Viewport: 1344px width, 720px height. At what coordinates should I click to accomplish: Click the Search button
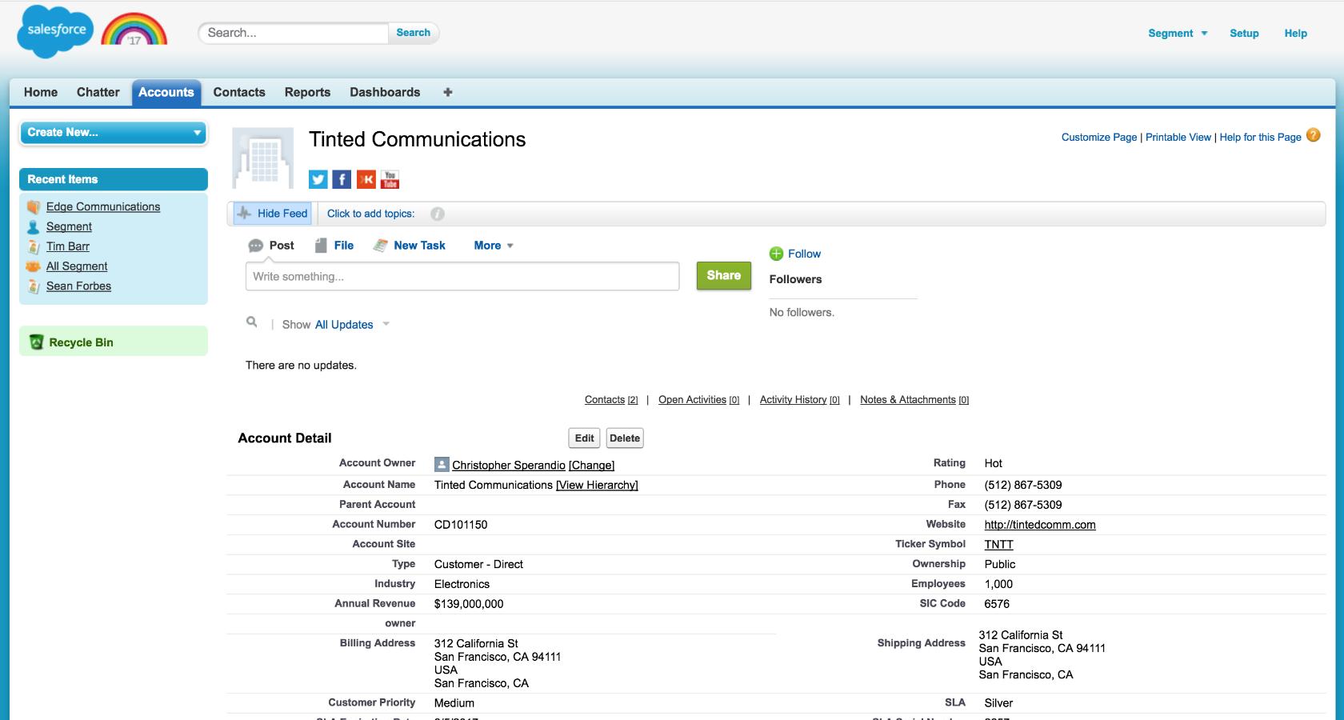click(414, 33)
